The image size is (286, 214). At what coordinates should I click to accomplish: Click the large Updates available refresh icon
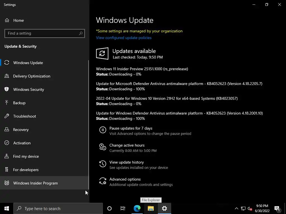[102, 53]
